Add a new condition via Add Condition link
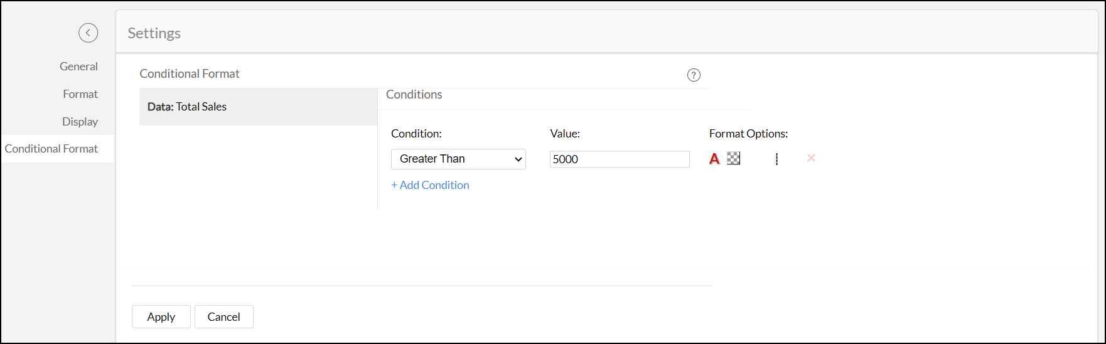Screen dimensions: 1106x344 431,185
